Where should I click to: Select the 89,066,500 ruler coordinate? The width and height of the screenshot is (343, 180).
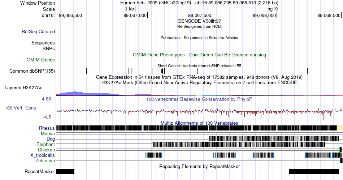[70, 15]
